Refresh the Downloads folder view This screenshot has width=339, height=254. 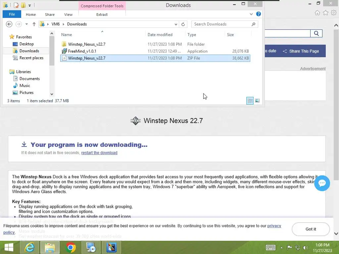pos(183,24)
